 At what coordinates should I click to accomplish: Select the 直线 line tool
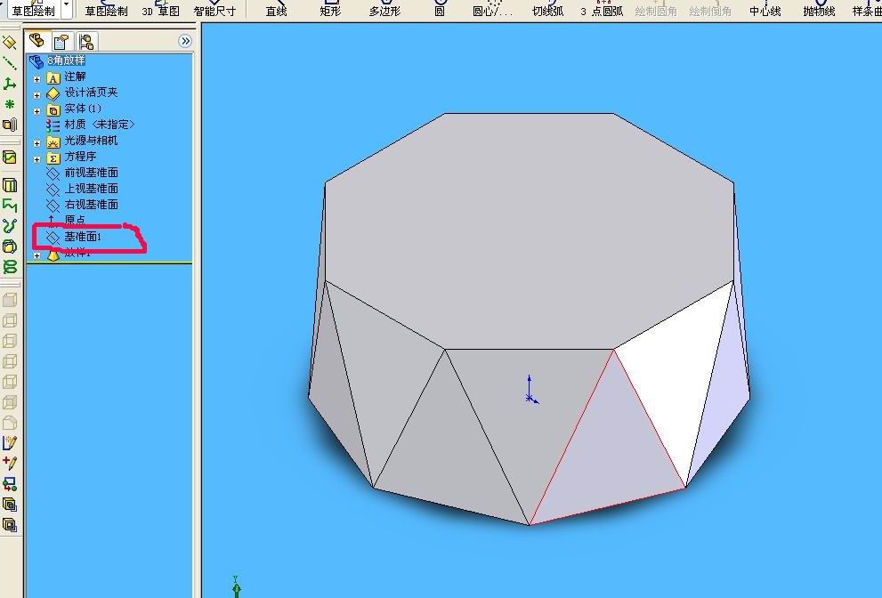point(276,9)
